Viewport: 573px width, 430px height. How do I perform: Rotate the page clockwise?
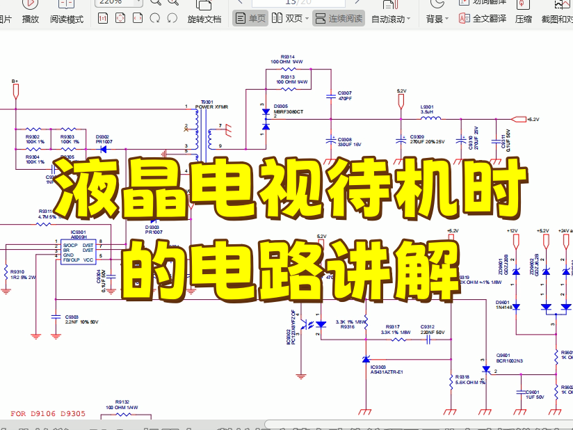[155, 18]
